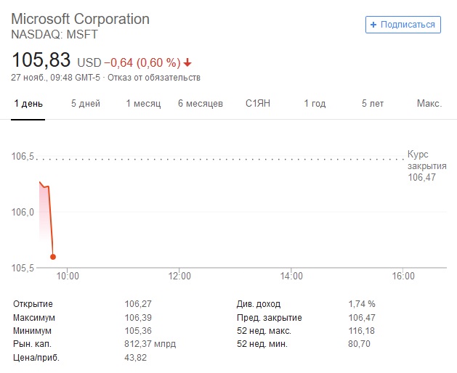Click the Открытие label
Viewport: 457px width, 373px height.
(33, 304)
